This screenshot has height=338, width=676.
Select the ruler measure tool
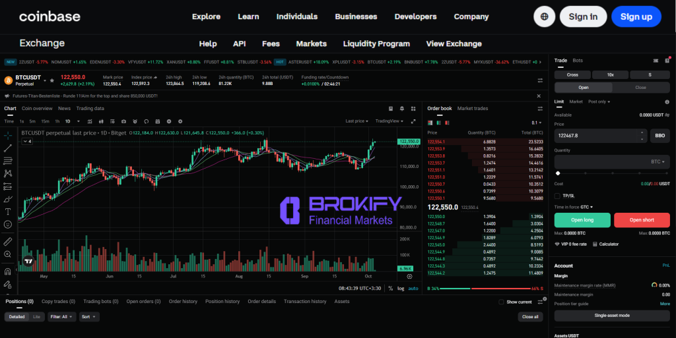[x=8, y=240]
